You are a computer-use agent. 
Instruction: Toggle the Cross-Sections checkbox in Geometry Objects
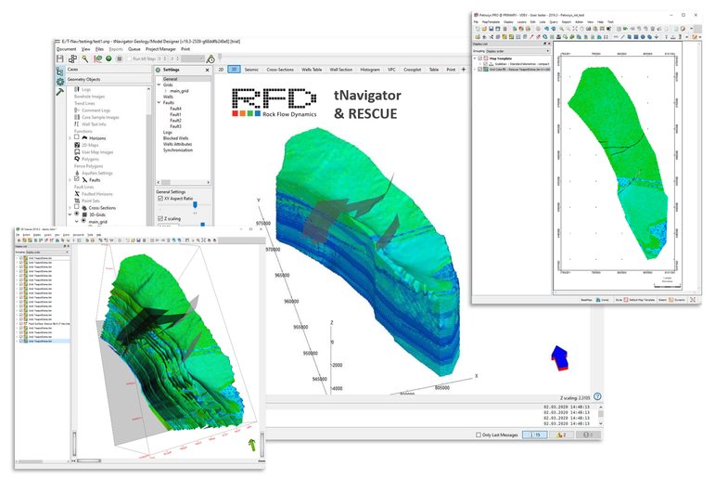[77, 207]
